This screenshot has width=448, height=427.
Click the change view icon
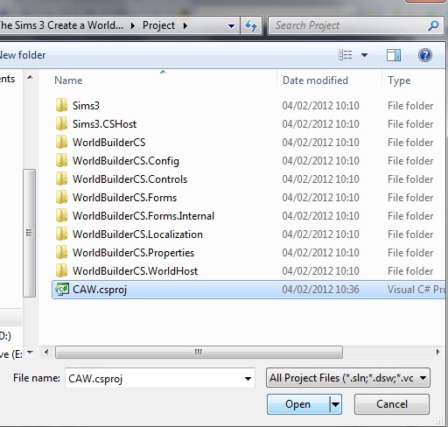coord(346,55)
